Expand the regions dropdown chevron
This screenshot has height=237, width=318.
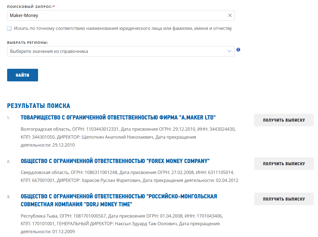229,51
